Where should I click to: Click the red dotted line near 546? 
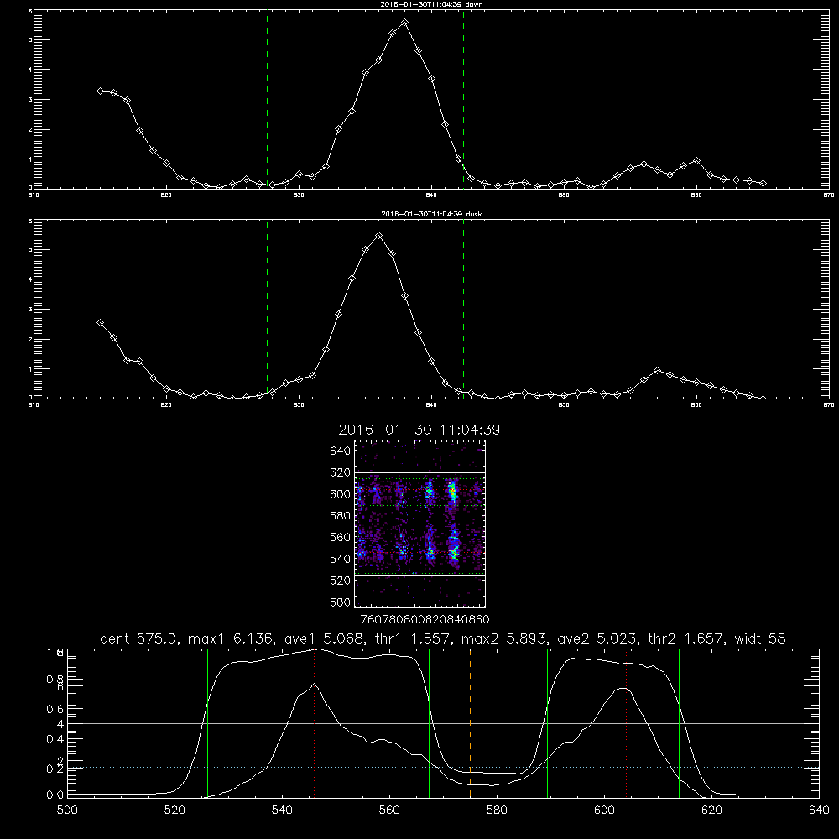[x=314, y=723]
